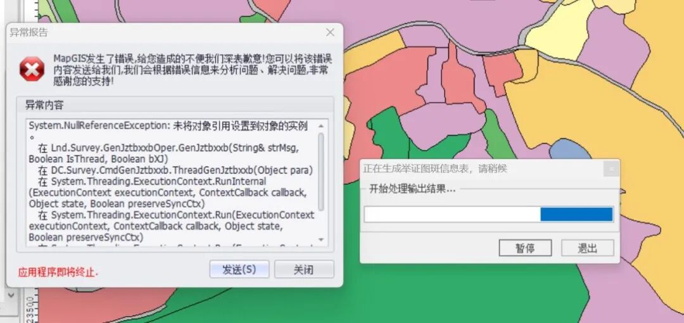This screenshot has width=684, height=323.
Task: Click the 关闭 button in exception dialog
Action: point(303,269)
